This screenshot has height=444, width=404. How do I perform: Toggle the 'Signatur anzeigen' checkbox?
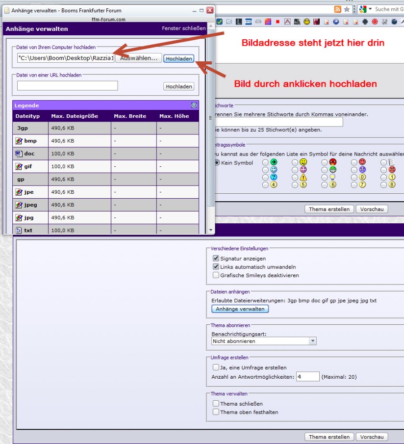(216, 259)
